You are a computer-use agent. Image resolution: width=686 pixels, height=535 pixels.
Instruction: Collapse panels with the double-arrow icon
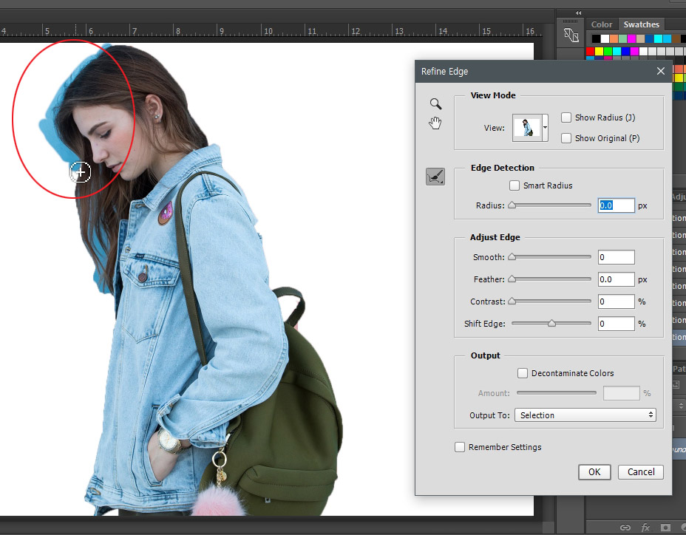pos(578,13)
